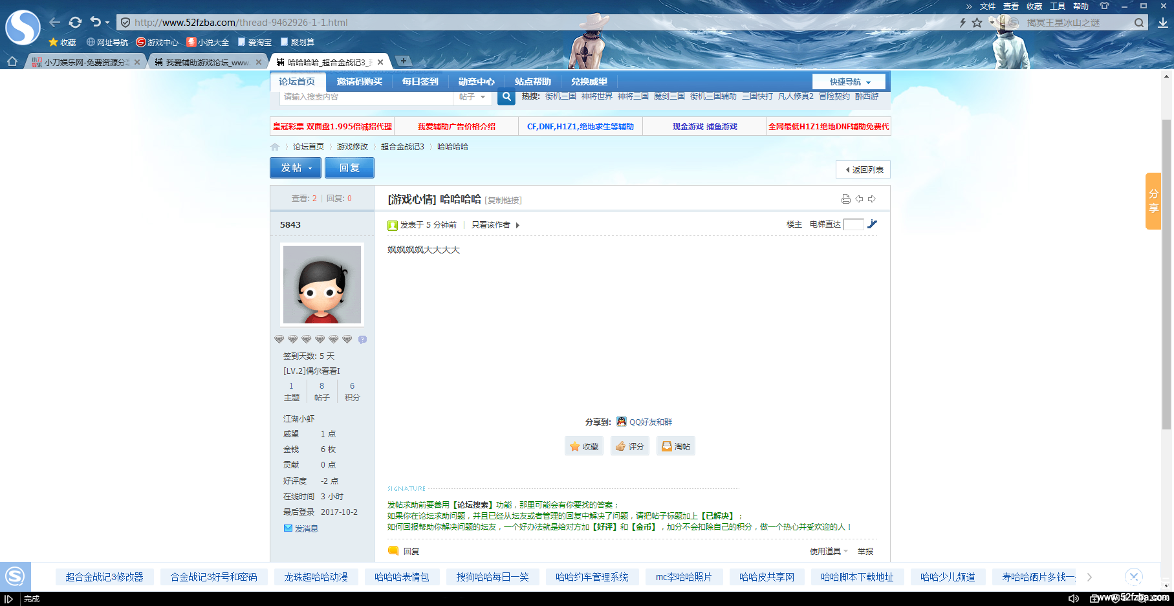Click the security shield icon in address bar

tap(125, 23)
